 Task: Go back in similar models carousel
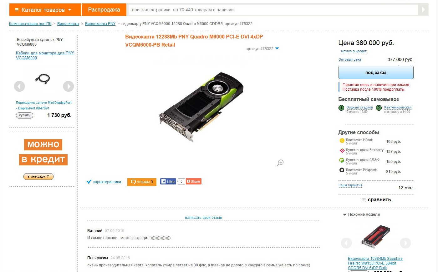346,243
